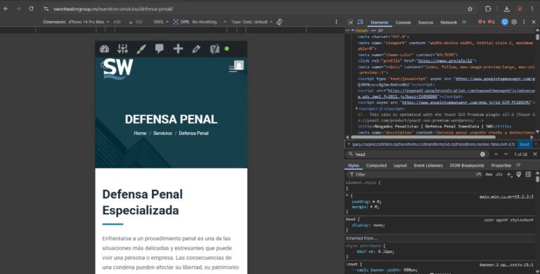Viewport: 540px width, 274px height.
Task: Open the comments bubble icon
Action: [159, 48]
